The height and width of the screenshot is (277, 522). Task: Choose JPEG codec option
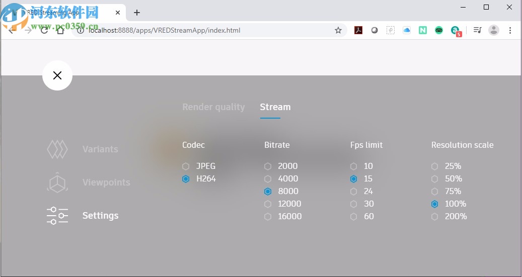click(x=199, y=166)
